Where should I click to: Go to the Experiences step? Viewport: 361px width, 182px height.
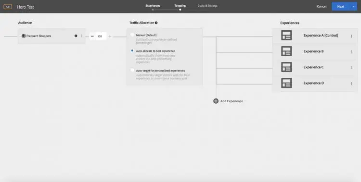[153, 6]
